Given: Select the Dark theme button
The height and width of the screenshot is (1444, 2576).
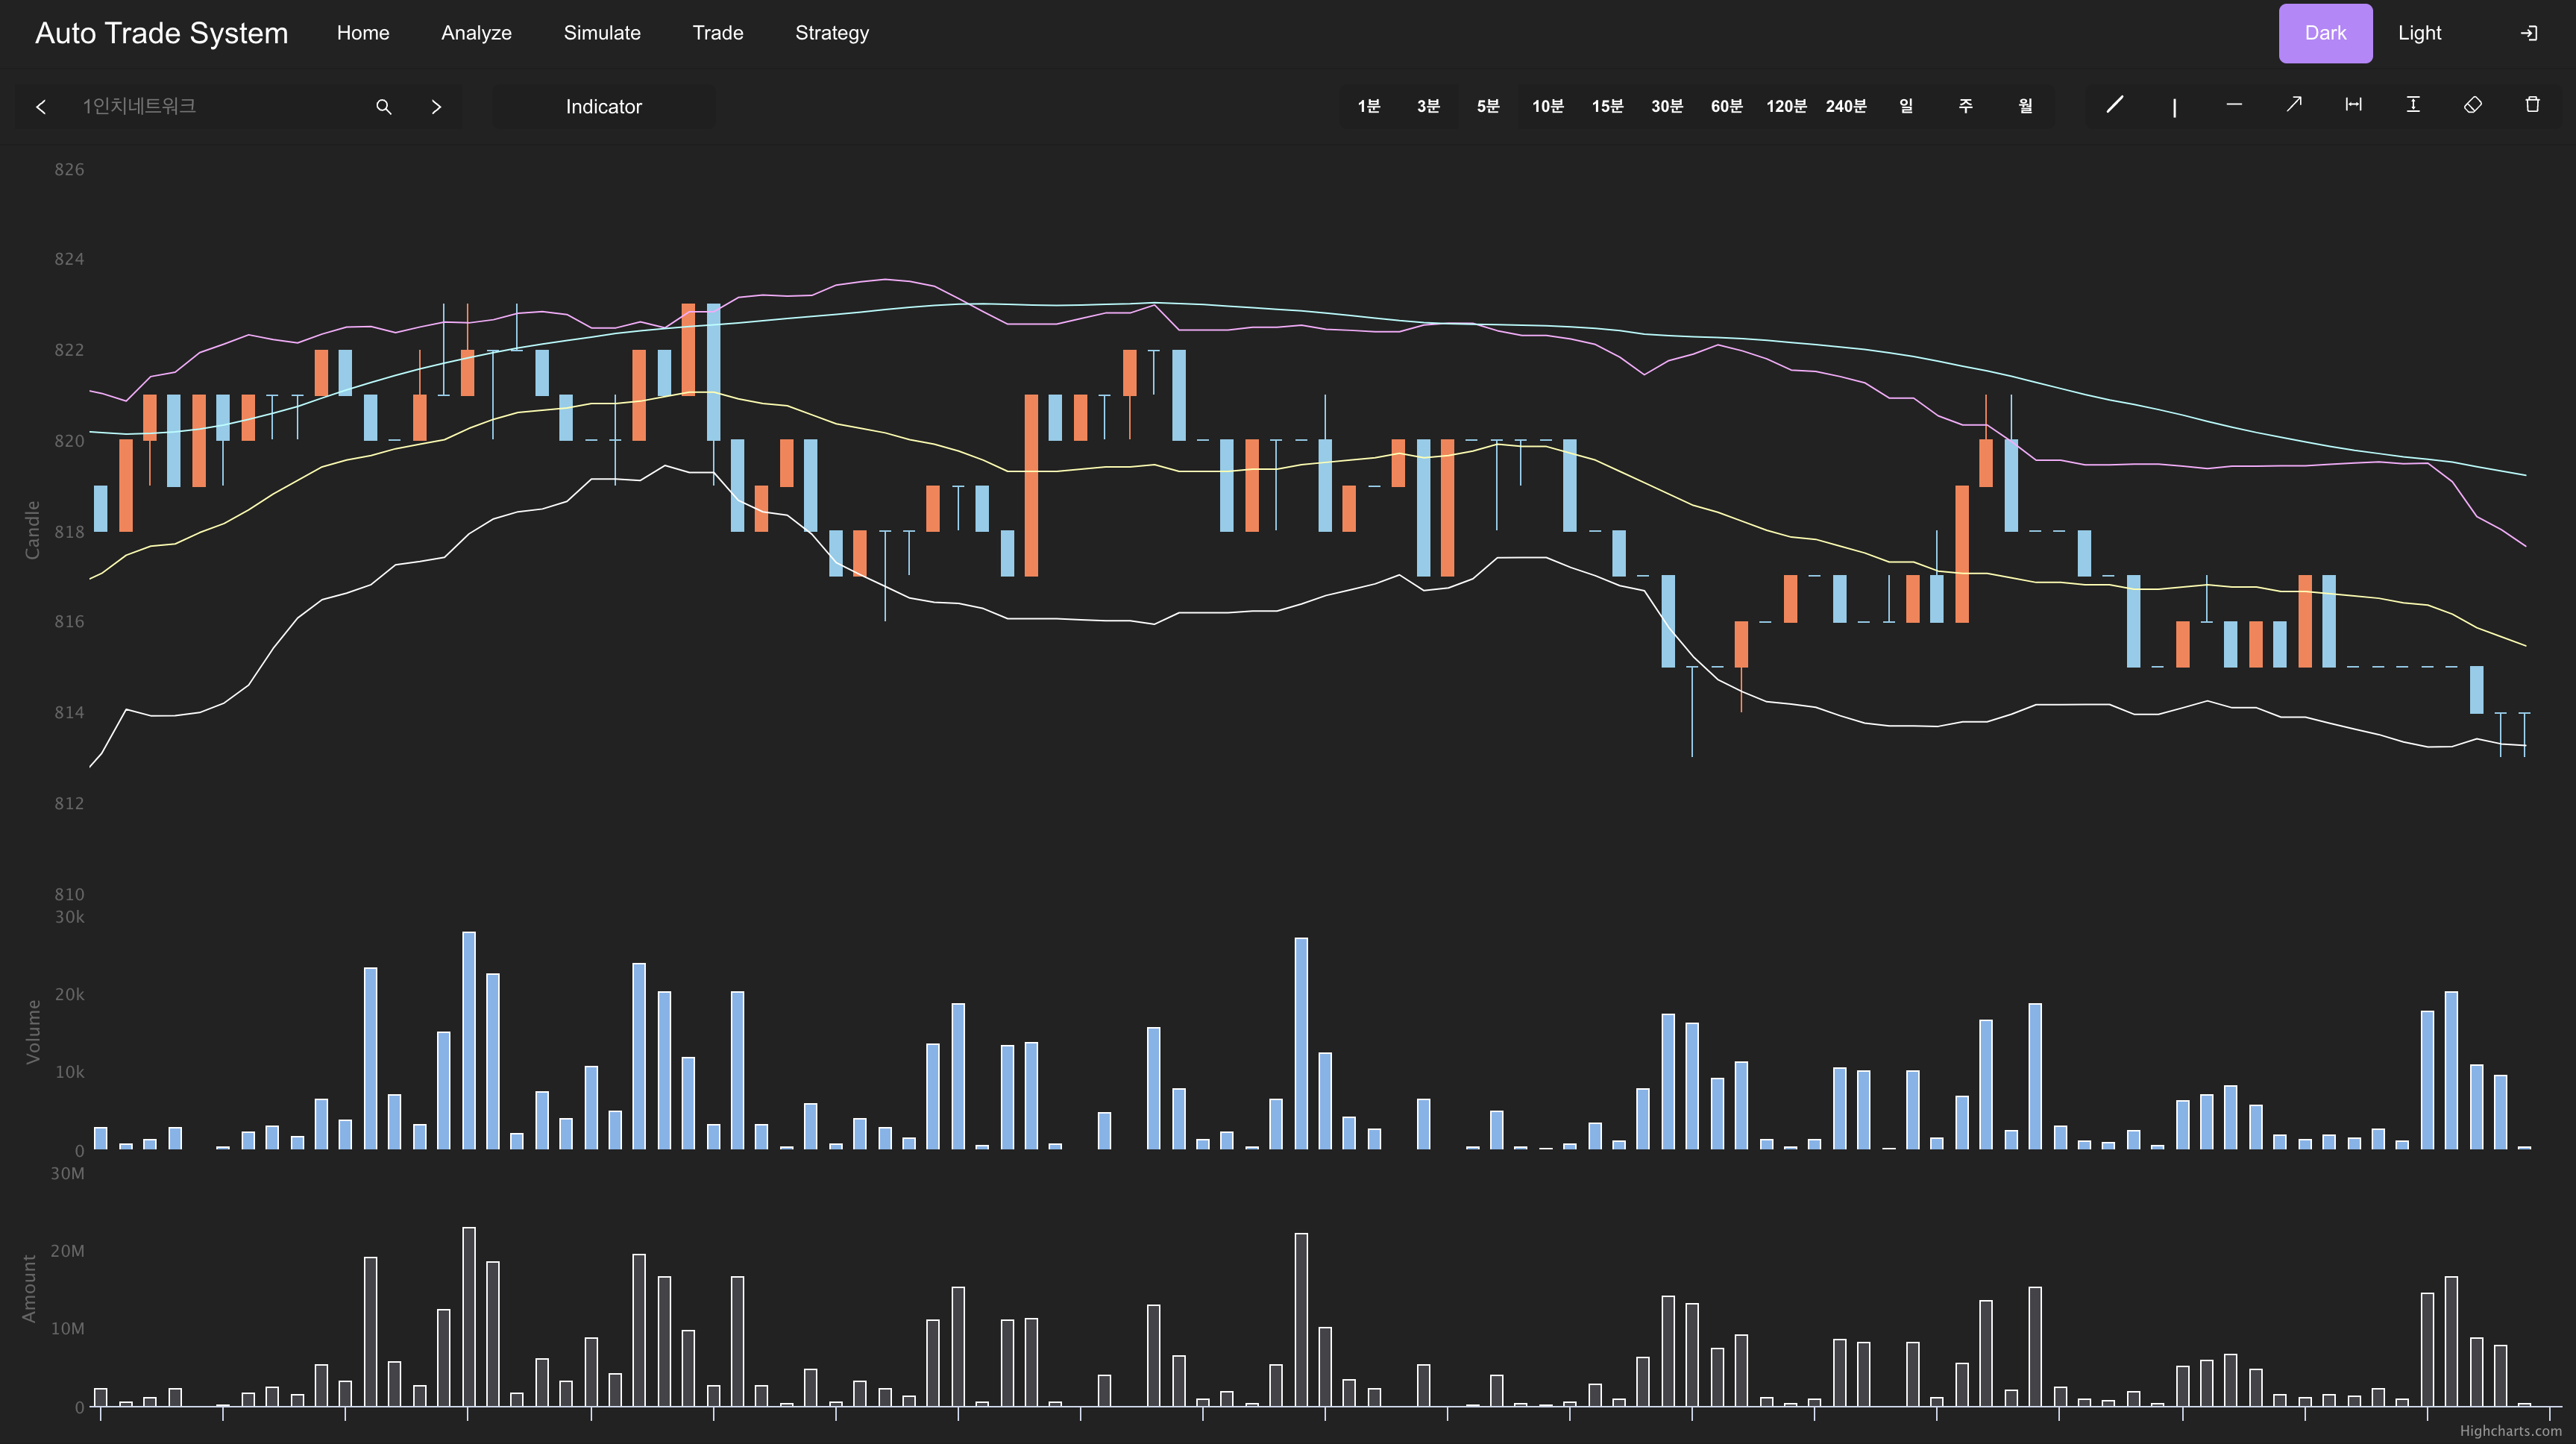Looking at the screenshot, I should point(2325,33).
